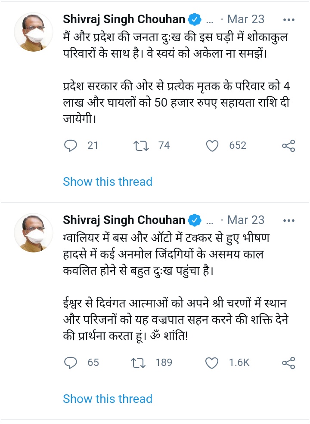Click verified badge on second tweet
Viewport: 310px width, 424px height.
pos(195,220)
